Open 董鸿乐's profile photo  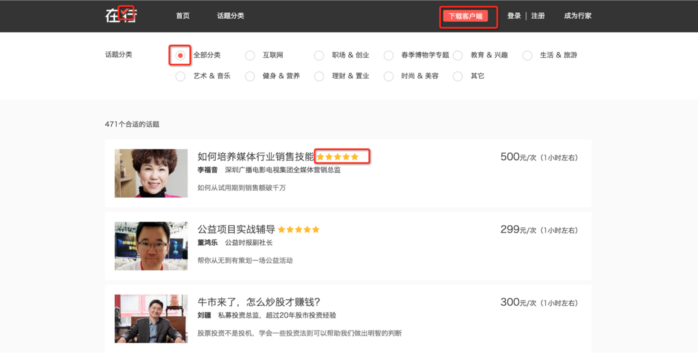coord(151,246)
